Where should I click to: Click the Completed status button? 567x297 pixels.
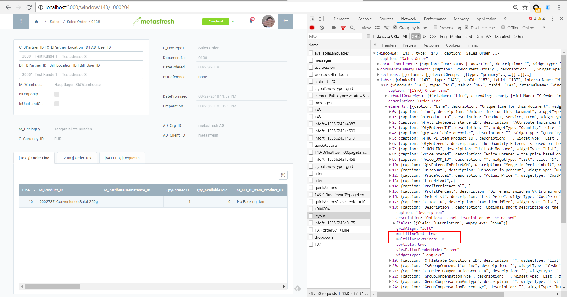[x=216, y=22]
